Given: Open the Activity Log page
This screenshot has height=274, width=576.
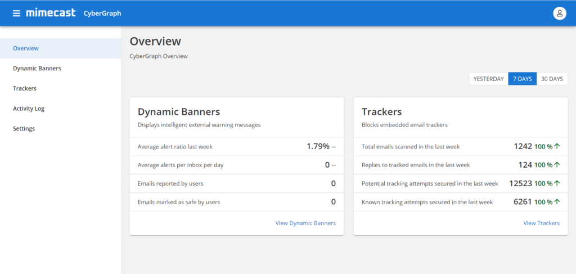Looking at the screenshot, I should (x=61, y=109).
